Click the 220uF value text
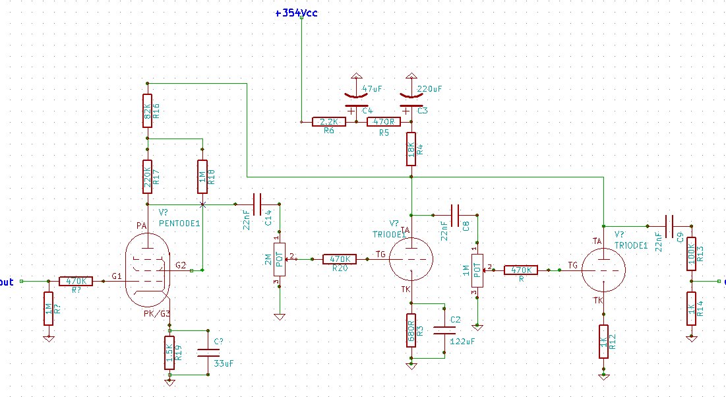The height and width of the screenshot is (397, 726). coord(429,88)
